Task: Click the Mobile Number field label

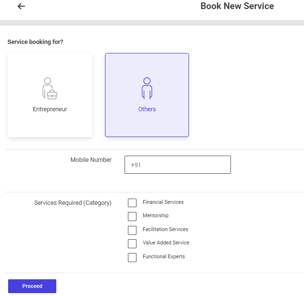Action: pyautogui.click(x=91, y=160)
